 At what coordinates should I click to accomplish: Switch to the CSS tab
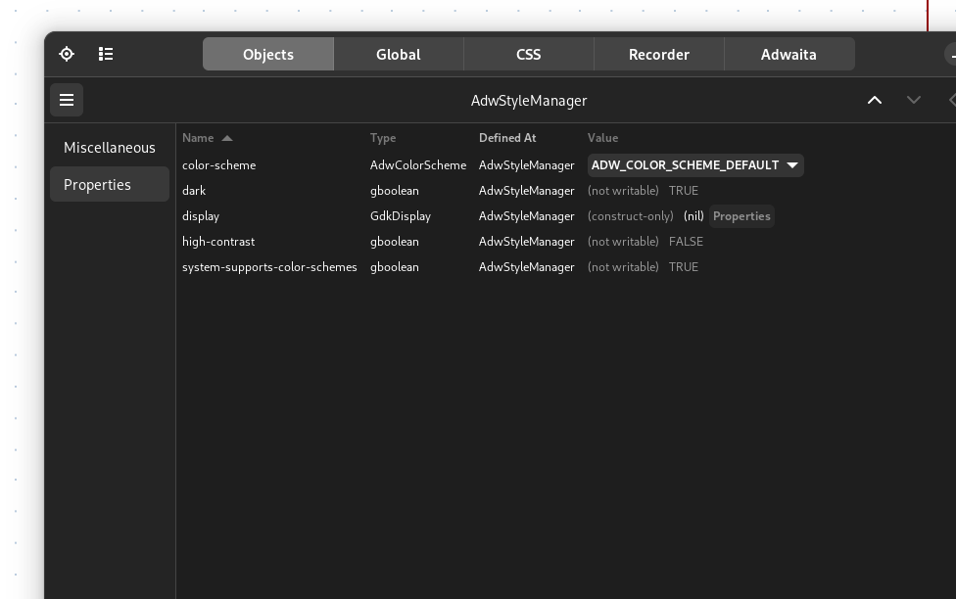pyautogui.click(x=528, y=54)
